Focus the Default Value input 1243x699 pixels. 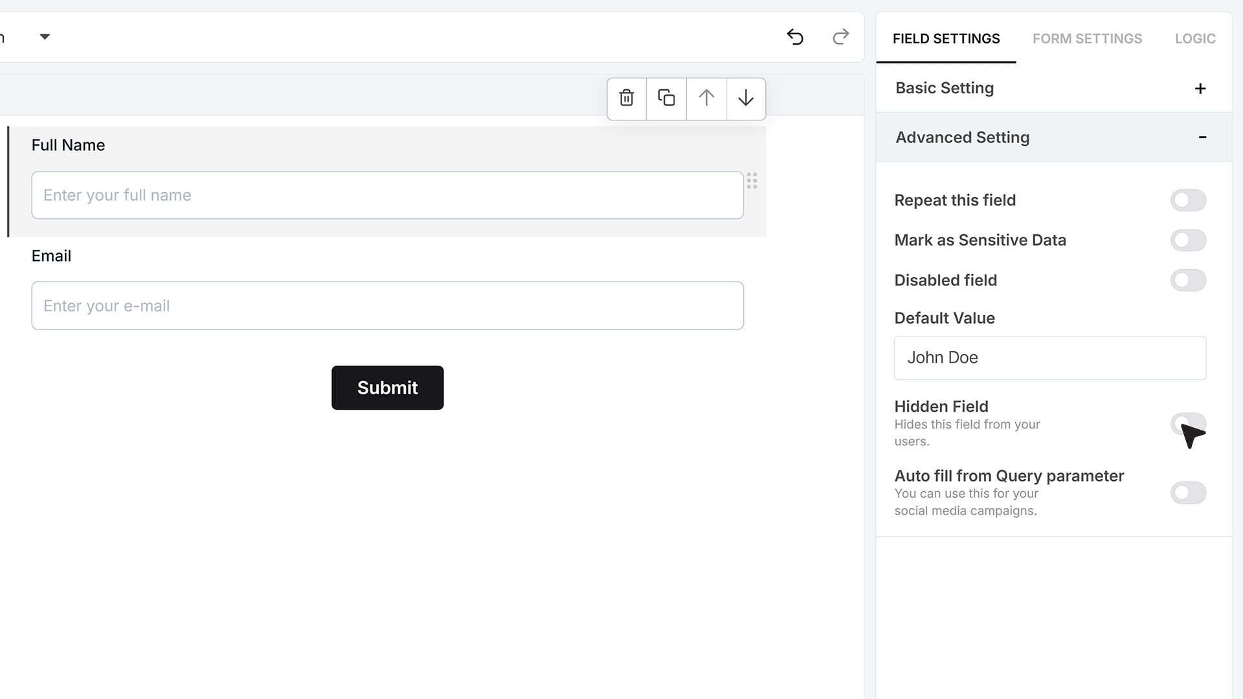(x=1049, y=358)
